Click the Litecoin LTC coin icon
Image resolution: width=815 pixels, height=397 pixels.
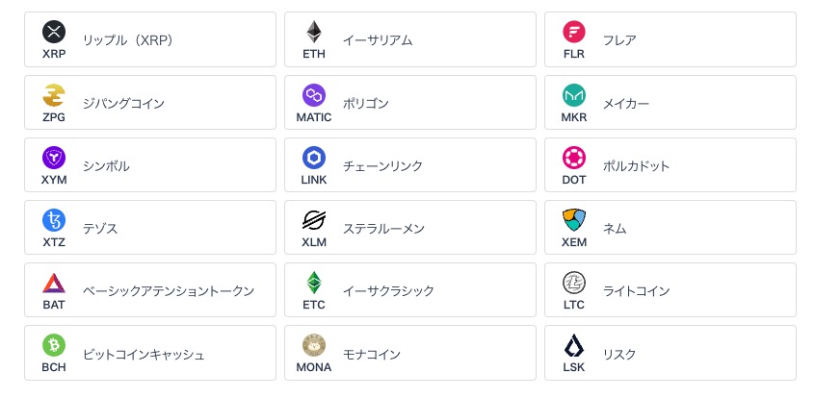pyautogui.click(x=574, y=283)
